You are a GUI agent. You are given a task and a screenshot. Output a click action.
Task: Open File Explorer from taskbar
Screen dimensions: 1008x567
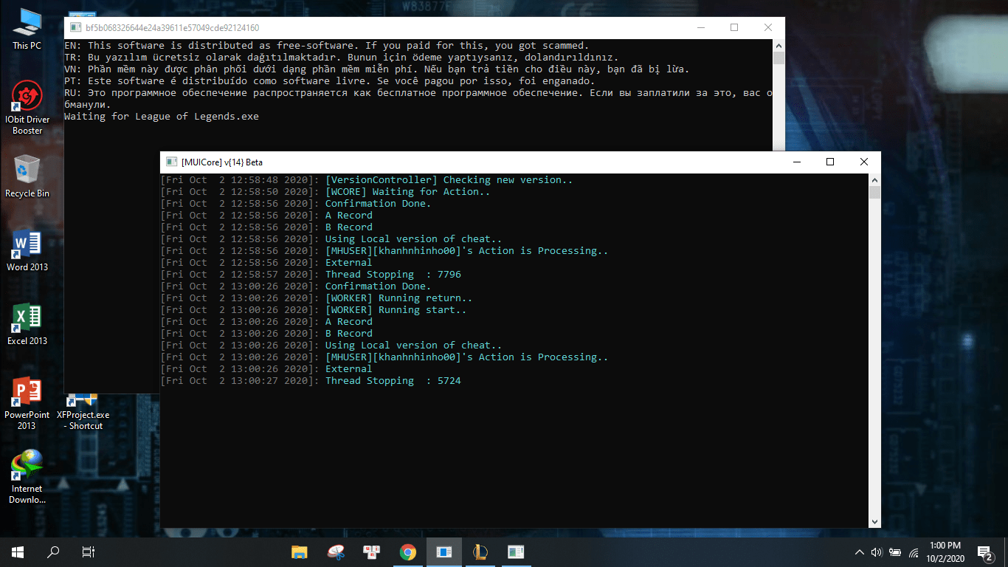[x=300, y=551]
